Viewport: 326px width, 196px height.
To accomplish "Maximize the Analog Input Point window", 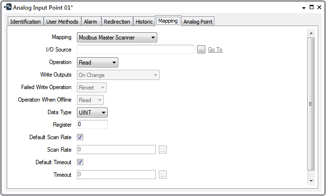I will pos(312,8).
